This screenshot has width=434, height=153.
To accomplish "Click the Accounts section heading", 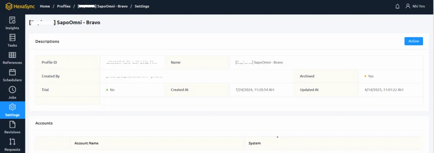I will tap(44, 123).
